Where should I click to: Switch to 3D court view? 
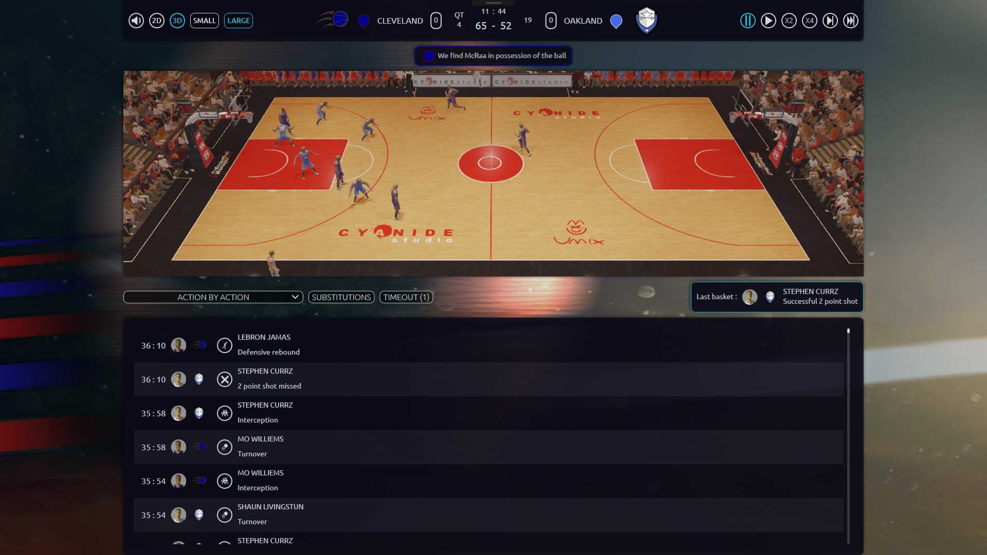tap(177, 21)
